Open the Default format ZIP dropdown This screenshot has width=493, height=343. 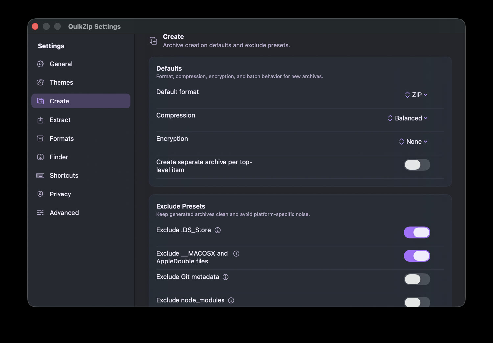click(x=416, y=95)
